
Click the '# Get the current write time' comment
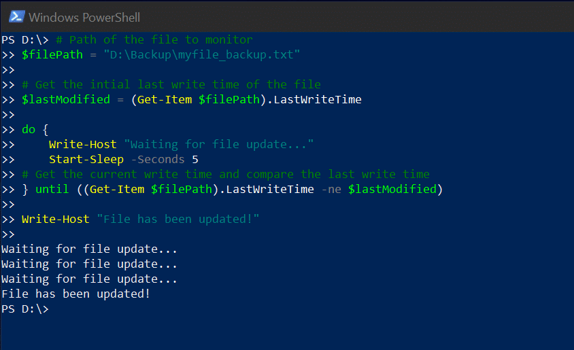(226, 174)
